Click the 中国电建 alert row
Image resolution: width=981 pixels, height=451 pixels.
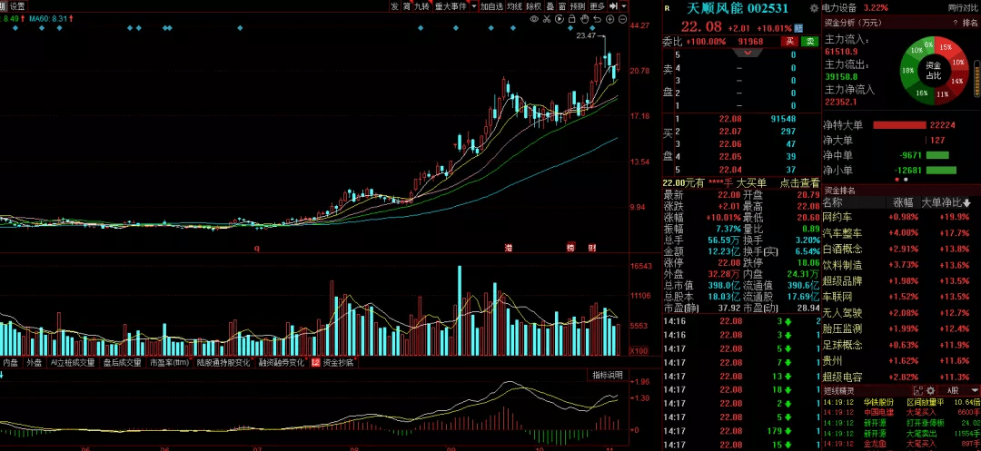[x=900, y=412]
